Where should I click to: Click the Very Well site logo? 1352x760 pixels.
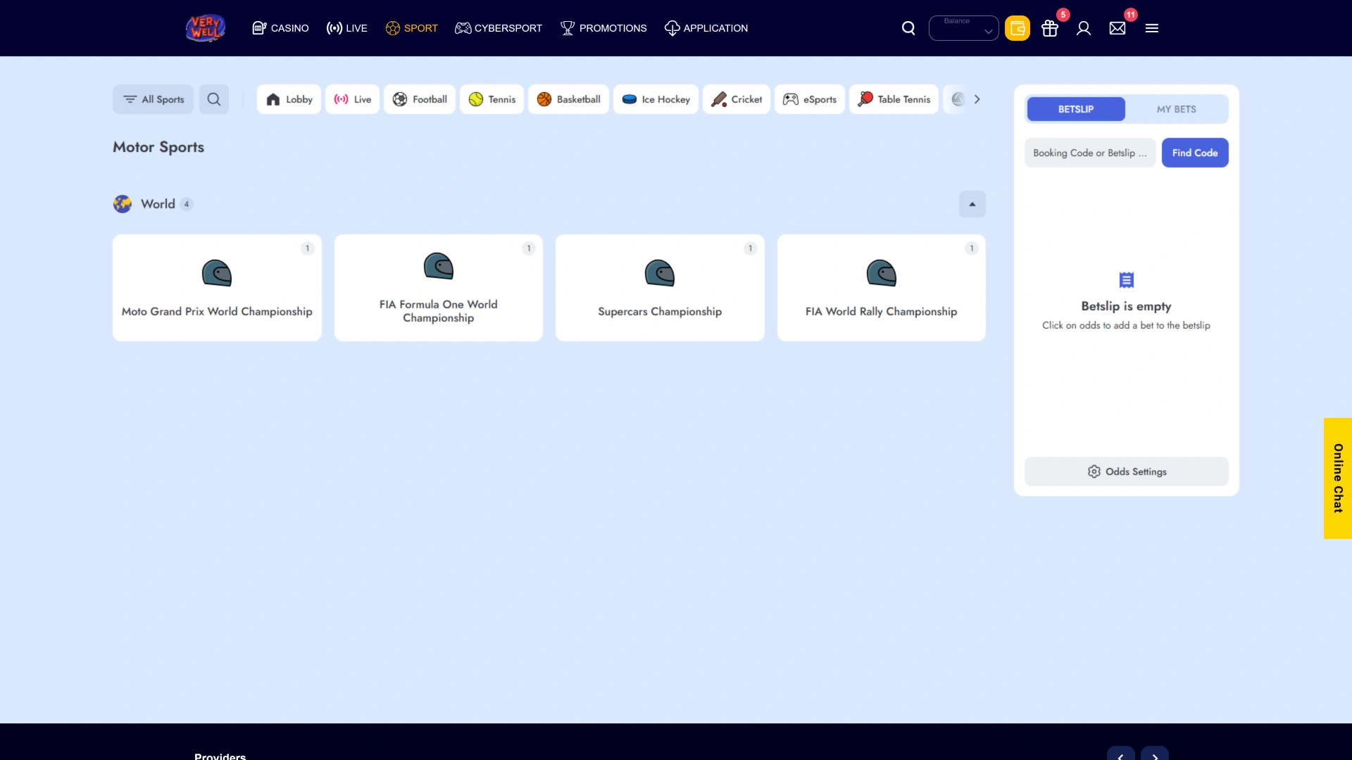coord(206,28)
